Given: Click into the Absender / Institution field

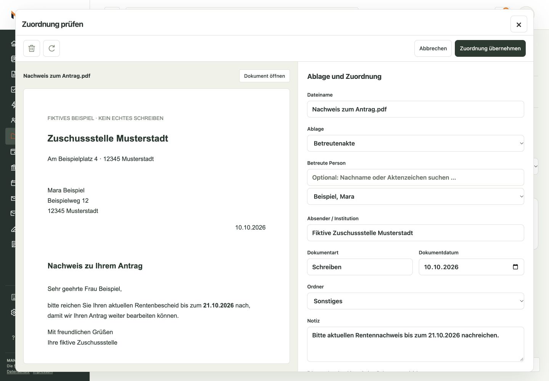Looking at the screenshot, I should 416,233.
